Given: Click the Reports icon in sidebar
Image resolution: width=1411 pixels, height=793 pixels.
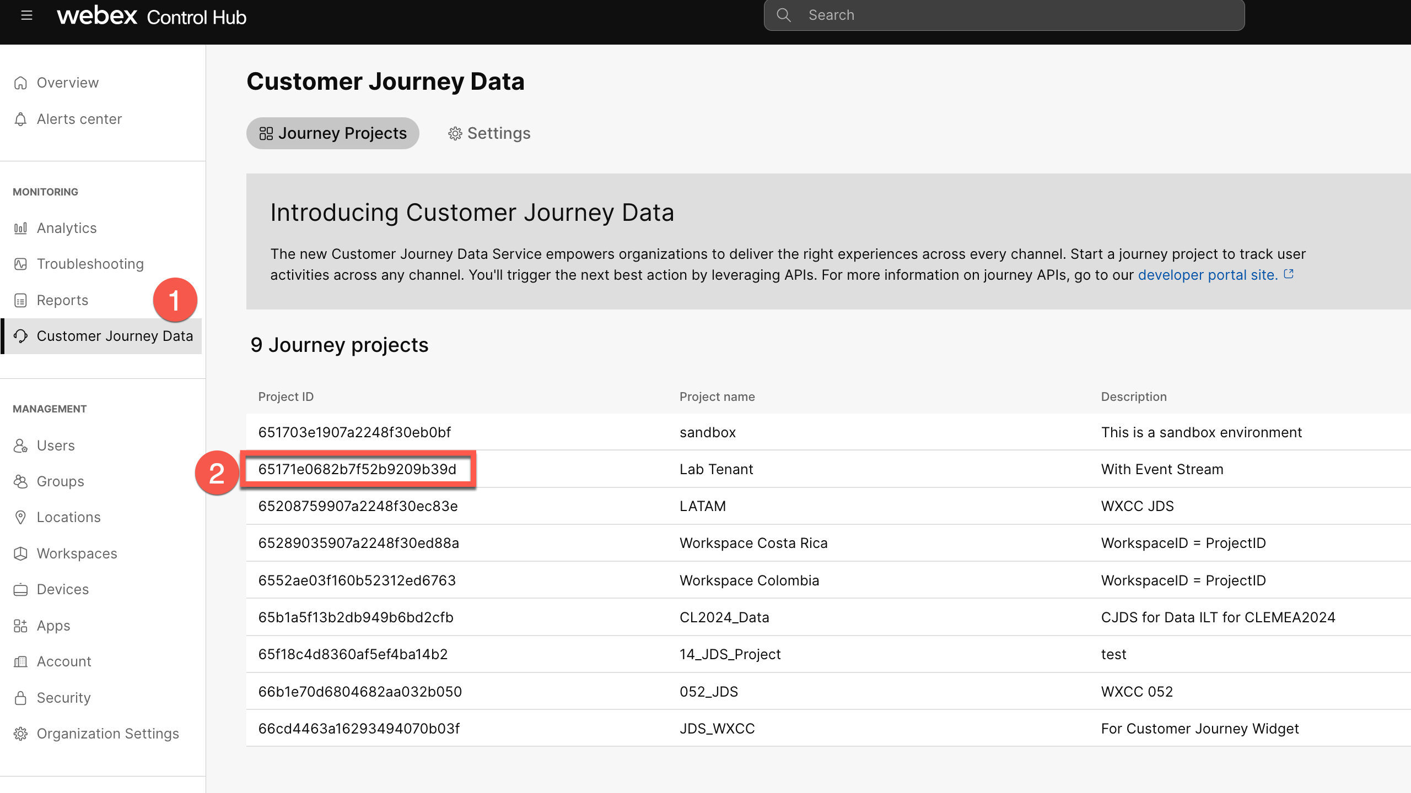Looking at the screenshot, I should 20,300.
